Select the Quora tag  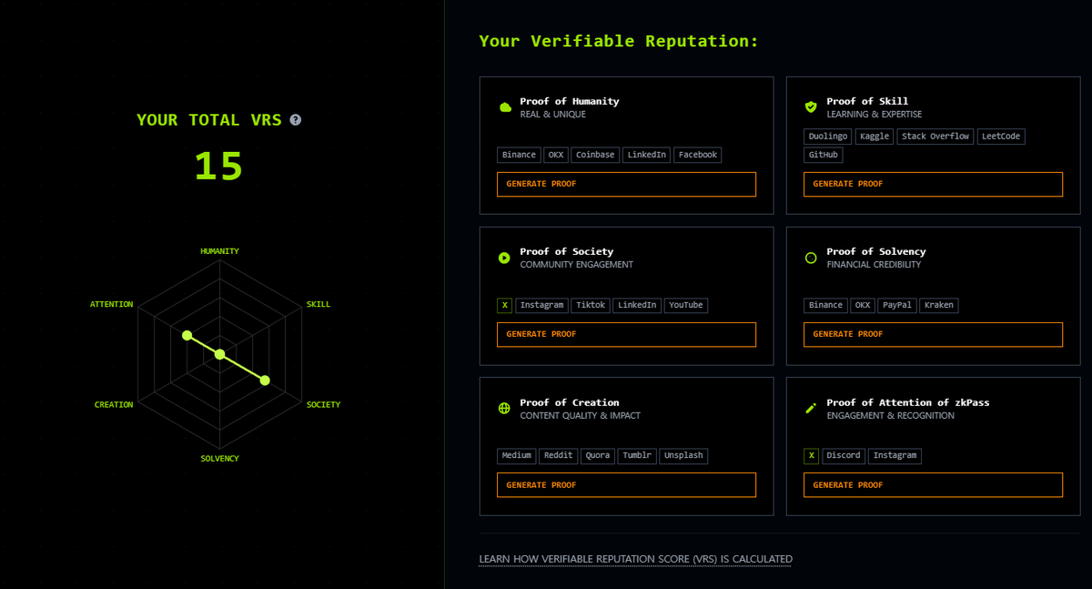[598, 455]
